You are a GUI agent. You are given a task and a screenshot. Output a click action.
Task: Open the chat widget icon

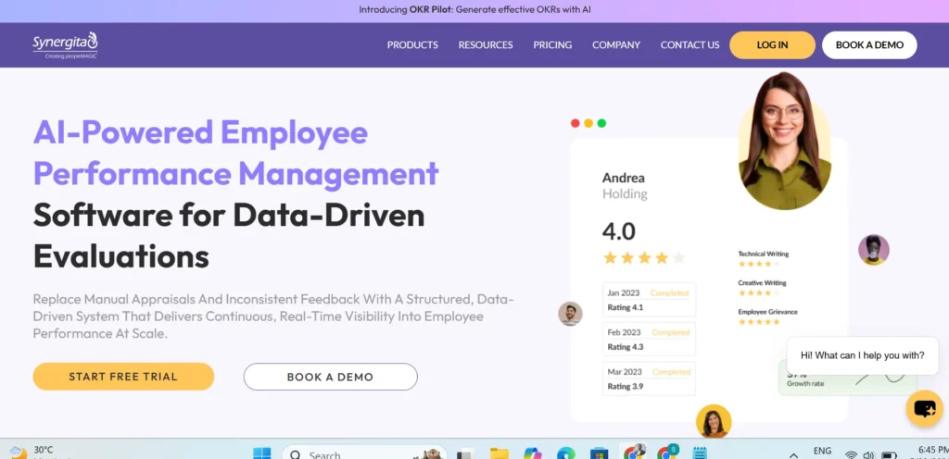coord(924,409)
